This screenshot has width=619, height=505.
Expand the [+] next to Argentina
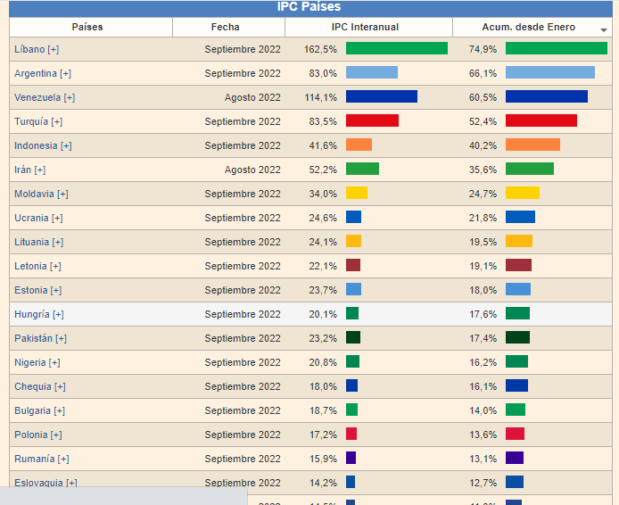[65, 73]
